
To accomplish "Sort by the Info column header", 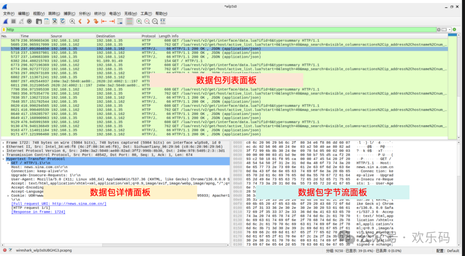I will (309, 36).
